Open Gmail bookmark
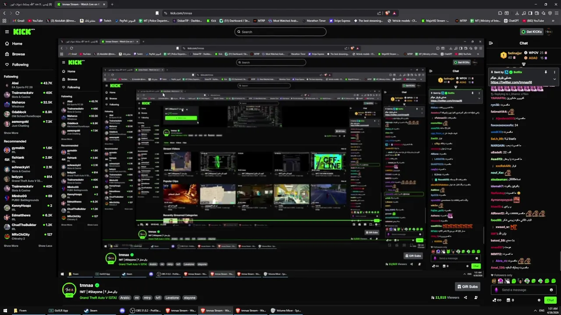This screenshot has height=315, width=561. tap(18, 21)
